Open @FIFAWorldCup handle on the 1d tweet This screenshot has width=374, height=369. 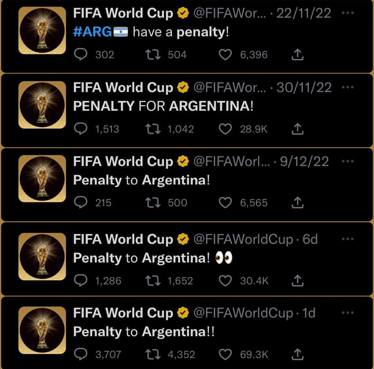(243, 313)
